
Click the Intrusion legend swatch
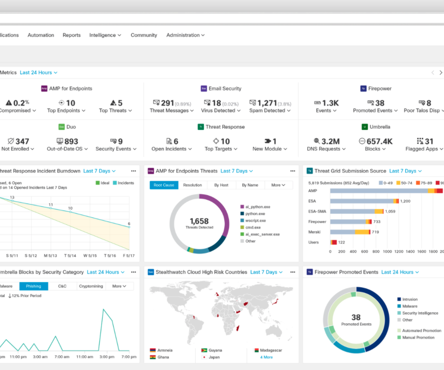(x=399, y=299)
